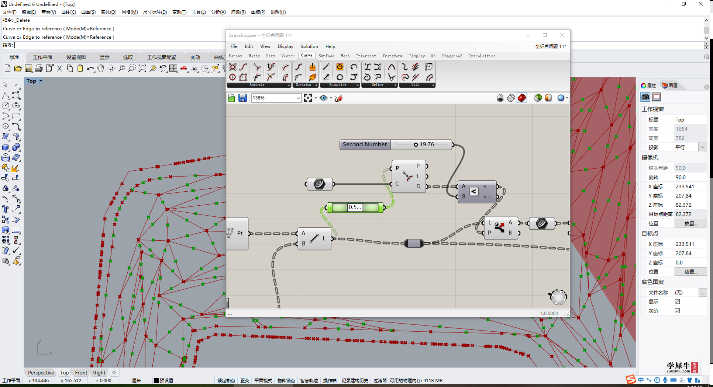
Task: Click the 图层 layers panel tab
Action: [x=669, y=86]
